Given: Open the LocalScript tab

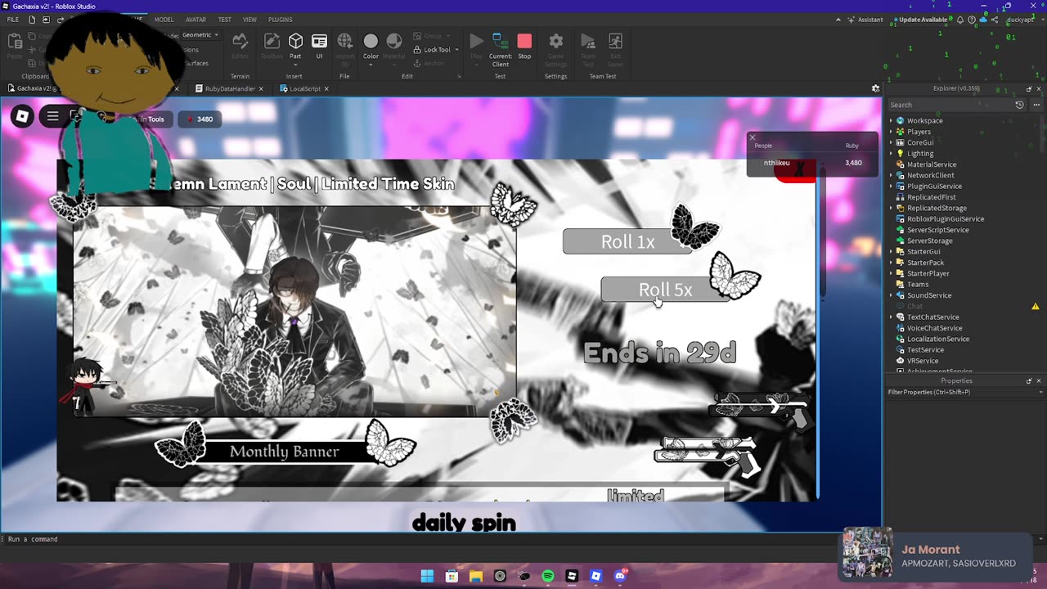Looking at the screenshot, I should [304, 88].
